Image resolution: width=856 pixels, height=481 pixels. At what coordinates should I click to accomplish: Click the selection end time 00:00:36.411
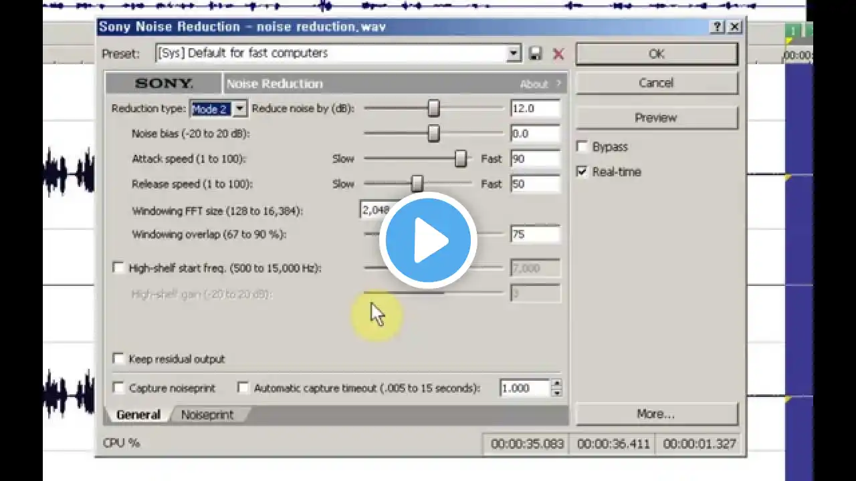[x=613, y=444]
